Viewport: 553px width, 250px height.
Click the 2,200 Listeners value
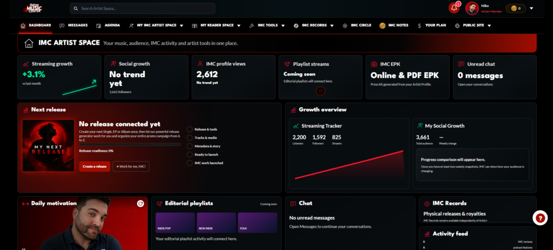tap(299, 137)
